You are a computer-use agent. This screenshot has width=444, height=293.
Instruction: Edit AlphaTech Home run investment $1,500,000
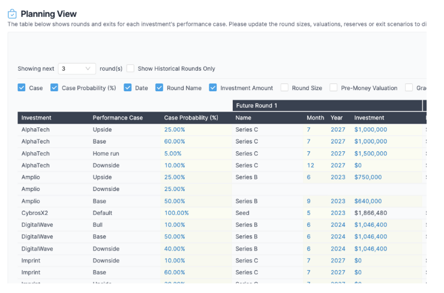[370, 154]
